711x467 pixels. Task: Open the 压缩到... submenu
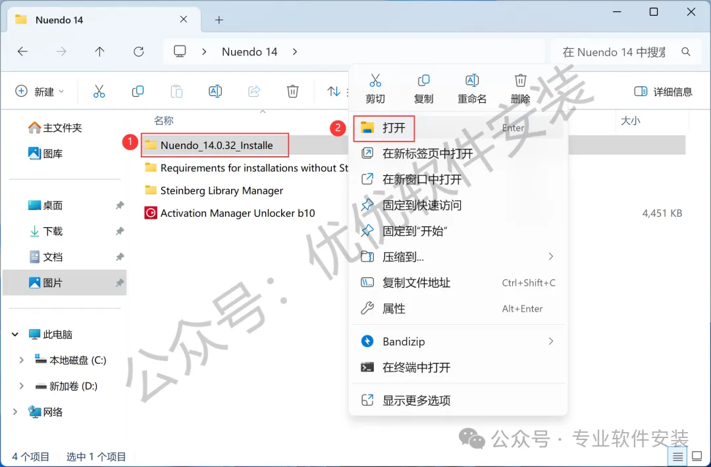(x=458, y=257)
